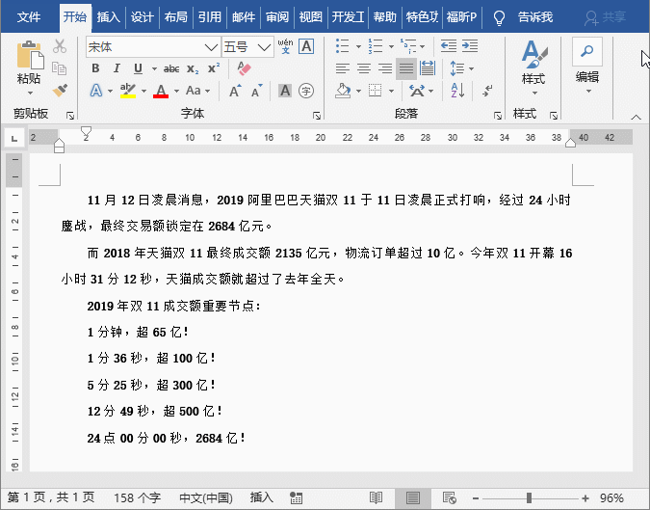Click word count 158 个字
650x510 pixels.
tap(137, 497)
